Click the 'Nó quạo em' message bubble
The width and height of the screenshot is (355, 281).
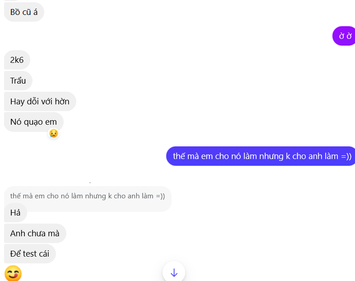point(33,122)
